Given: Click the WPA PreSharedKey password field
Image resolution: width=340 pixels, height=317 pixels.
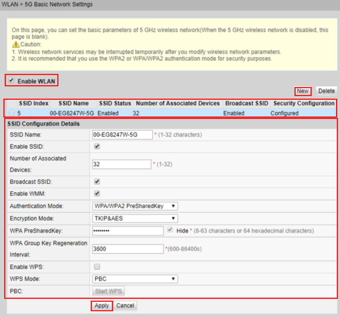Looking at the screenshot, I should (x=127, y=231).
